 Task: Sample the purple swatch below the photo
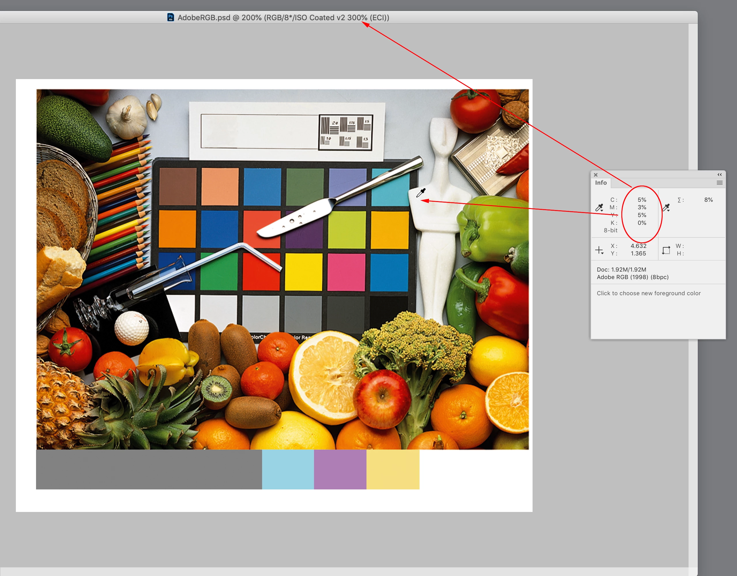coord(340,469)
